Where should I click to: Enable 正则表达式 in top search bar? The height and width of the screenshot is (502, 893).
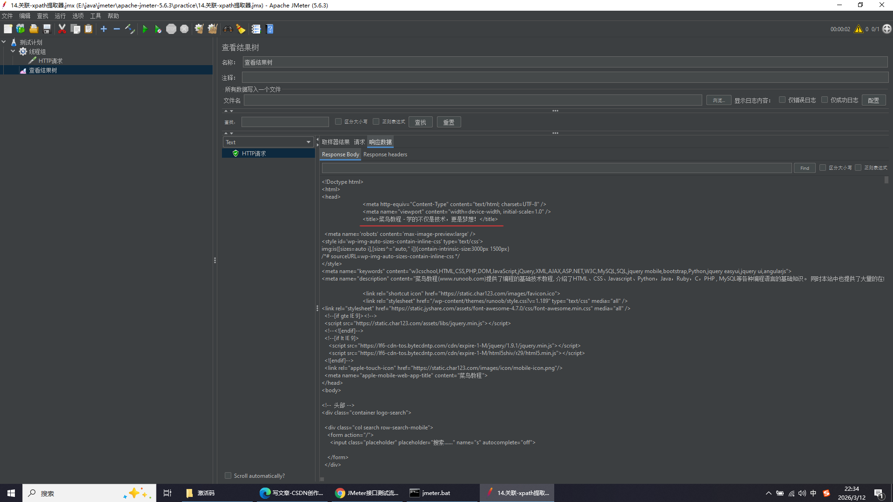(x=376, y=122)
